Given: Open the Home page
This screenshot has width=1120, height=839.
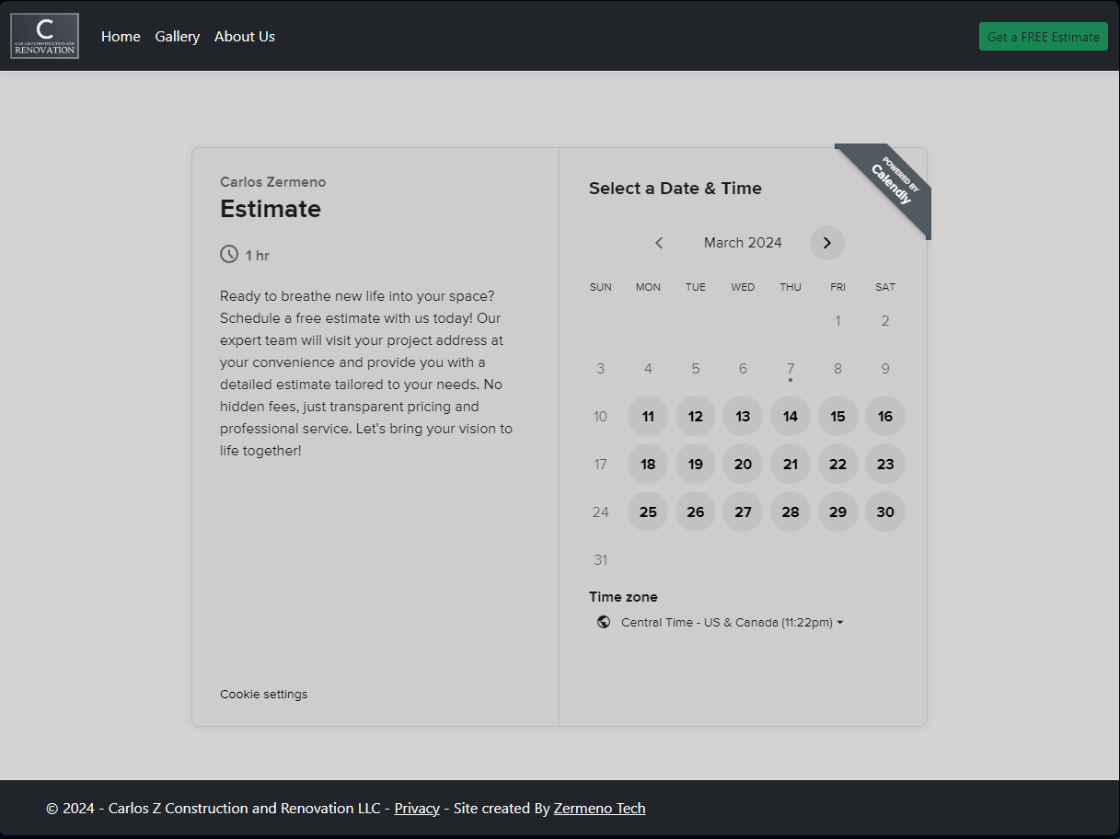Looking at the screenshot, I should [x=121, y=36].
